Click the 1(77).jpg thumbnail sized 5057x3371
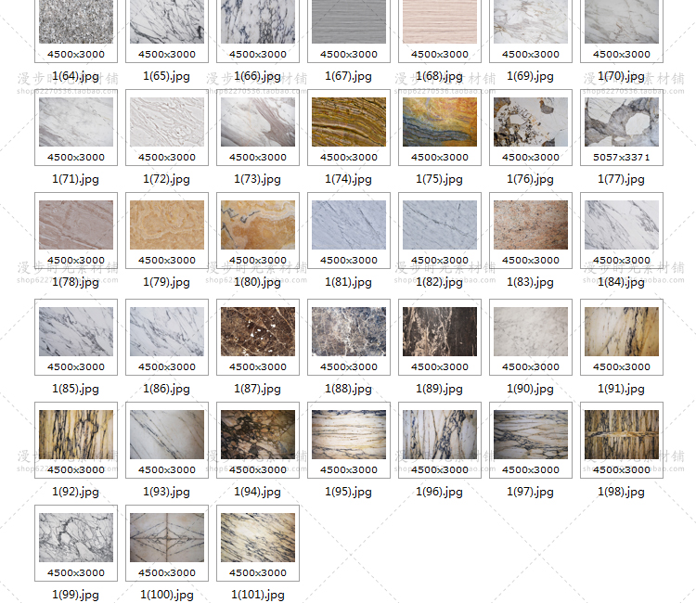The height and width of the screenshot is (603, 696). pyautogui.click(x=622, y=122)
